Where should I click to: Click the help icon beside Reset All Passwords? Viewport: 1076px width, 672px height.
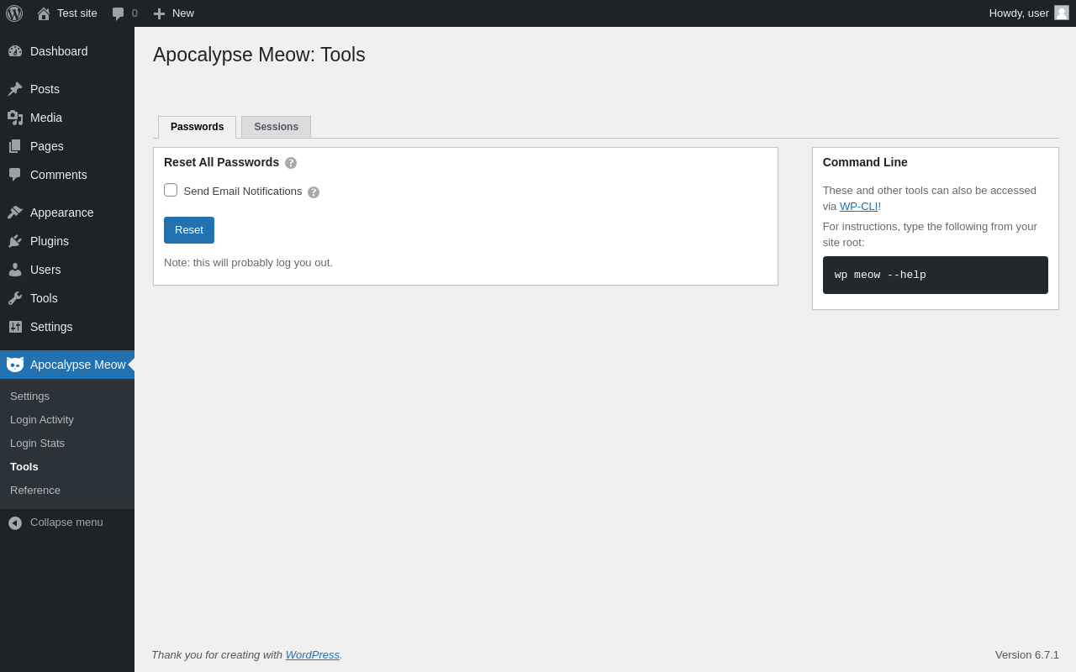pos(291,163)
